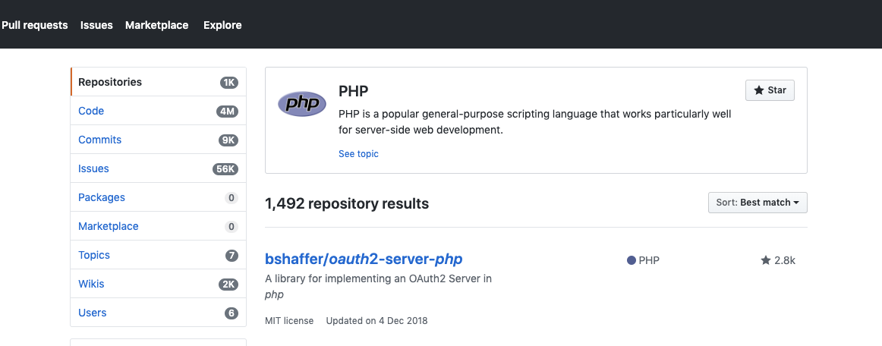Click the PHP language label on the repository
Image resolution: width=882 pixels, height=346 pixels.
click(x=649, y=260)
